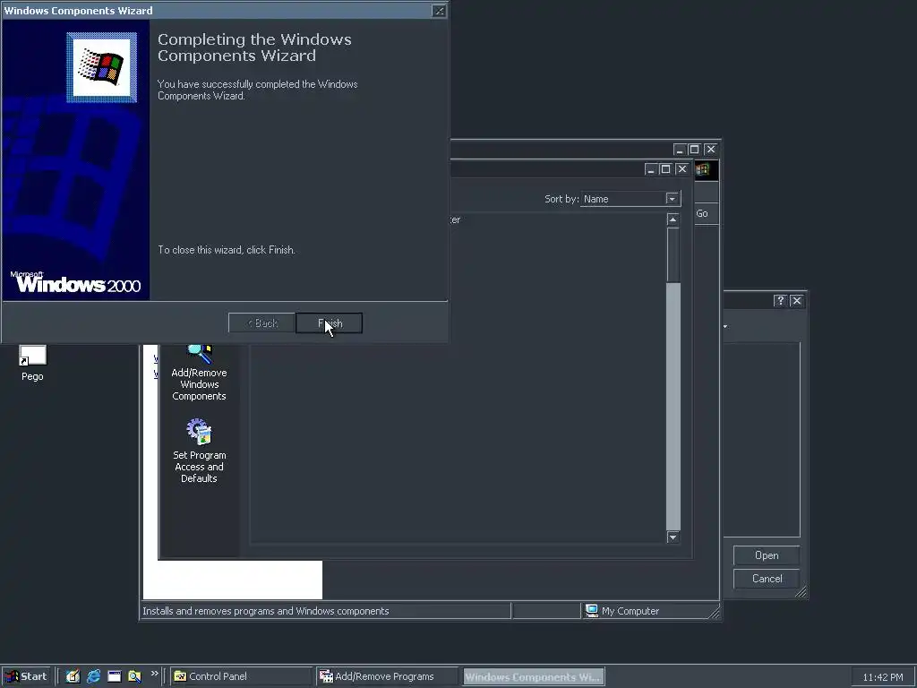Minimize the Add/Remove Programs window
Image resolution: width=917 pixels, height=688 pixels.
pyautogui.click(x=651, y=169)
